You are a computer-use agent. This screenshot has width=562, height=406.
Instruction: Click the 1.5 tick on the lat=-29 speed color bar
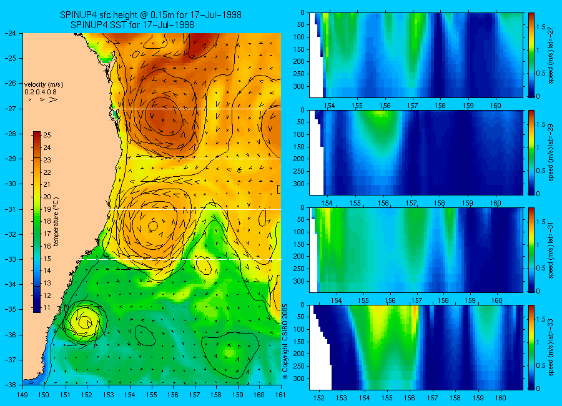[541, 124]
